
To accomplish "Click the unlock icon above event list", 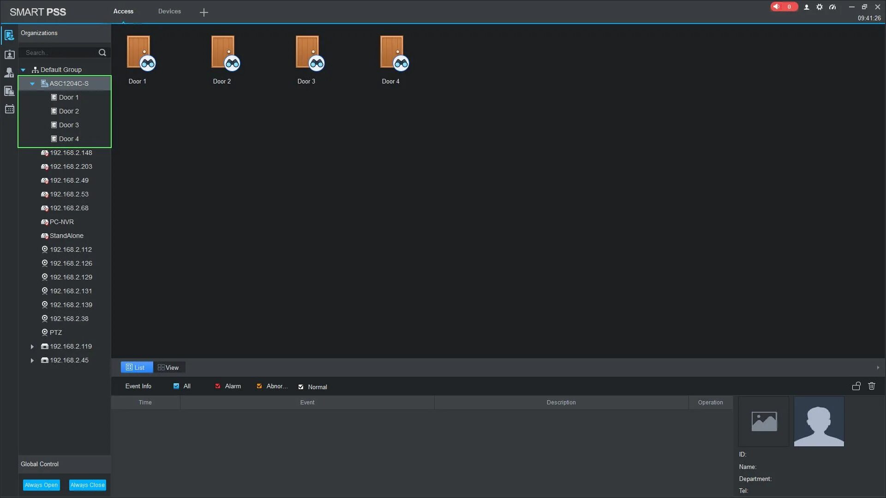I will pos(856,386).
